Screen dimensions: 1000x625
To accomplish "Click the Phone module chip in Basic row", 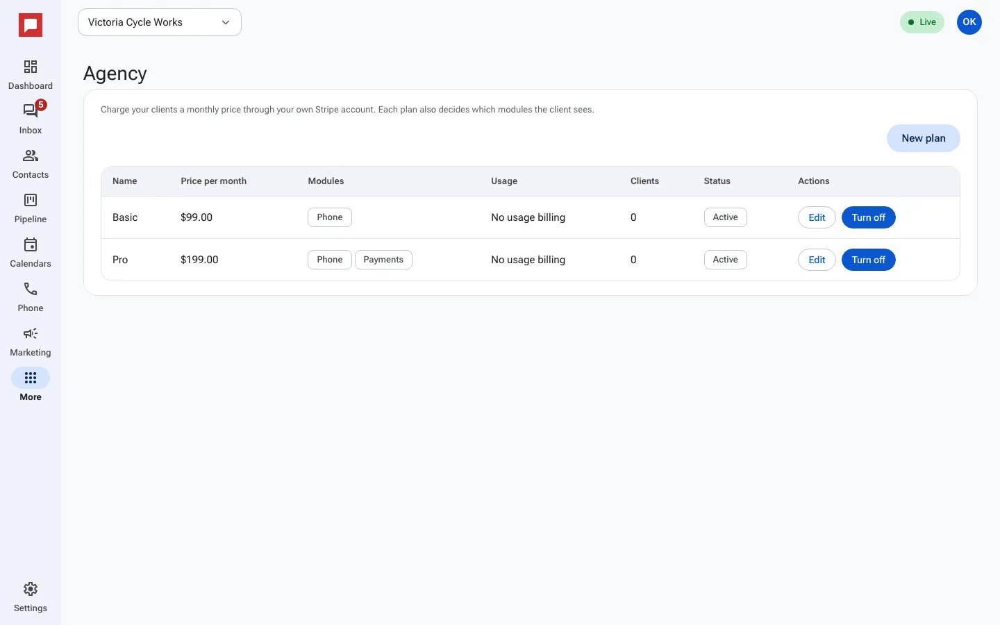I will click(x=330, y=217).
